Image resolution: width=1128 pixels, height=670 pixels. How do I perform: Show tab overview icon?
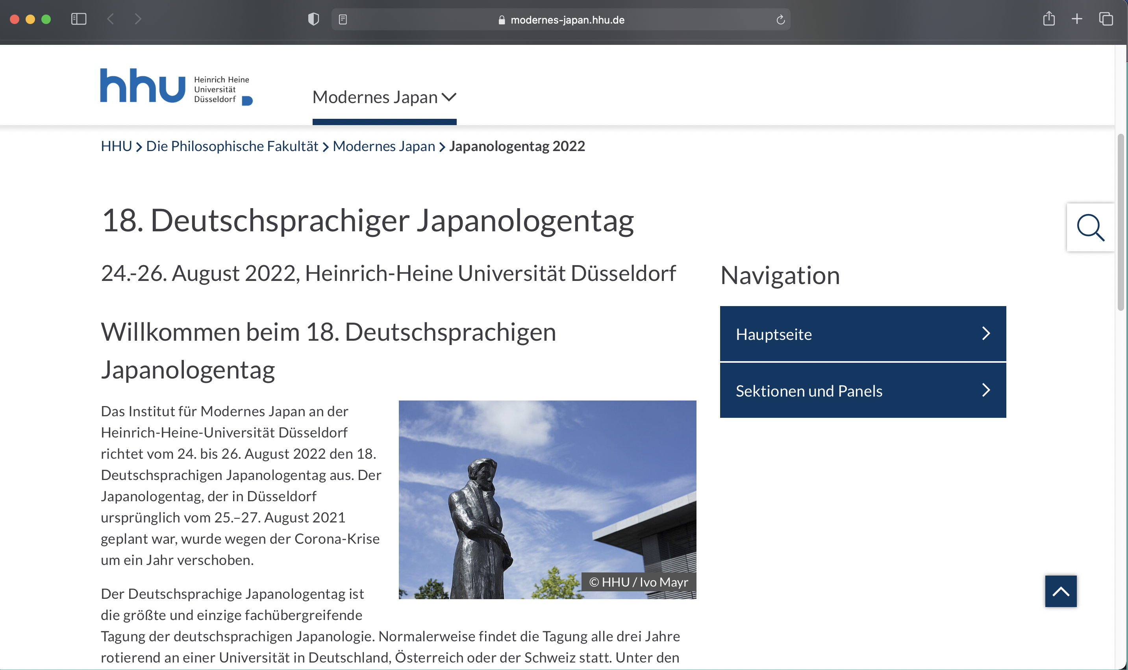click(1106, 19)
